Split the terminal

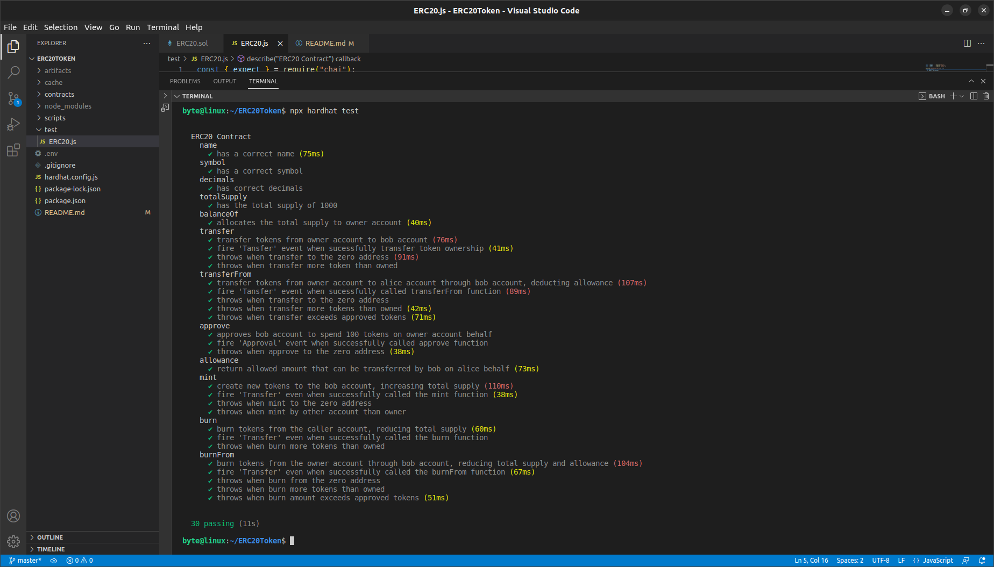pos(974,96)
